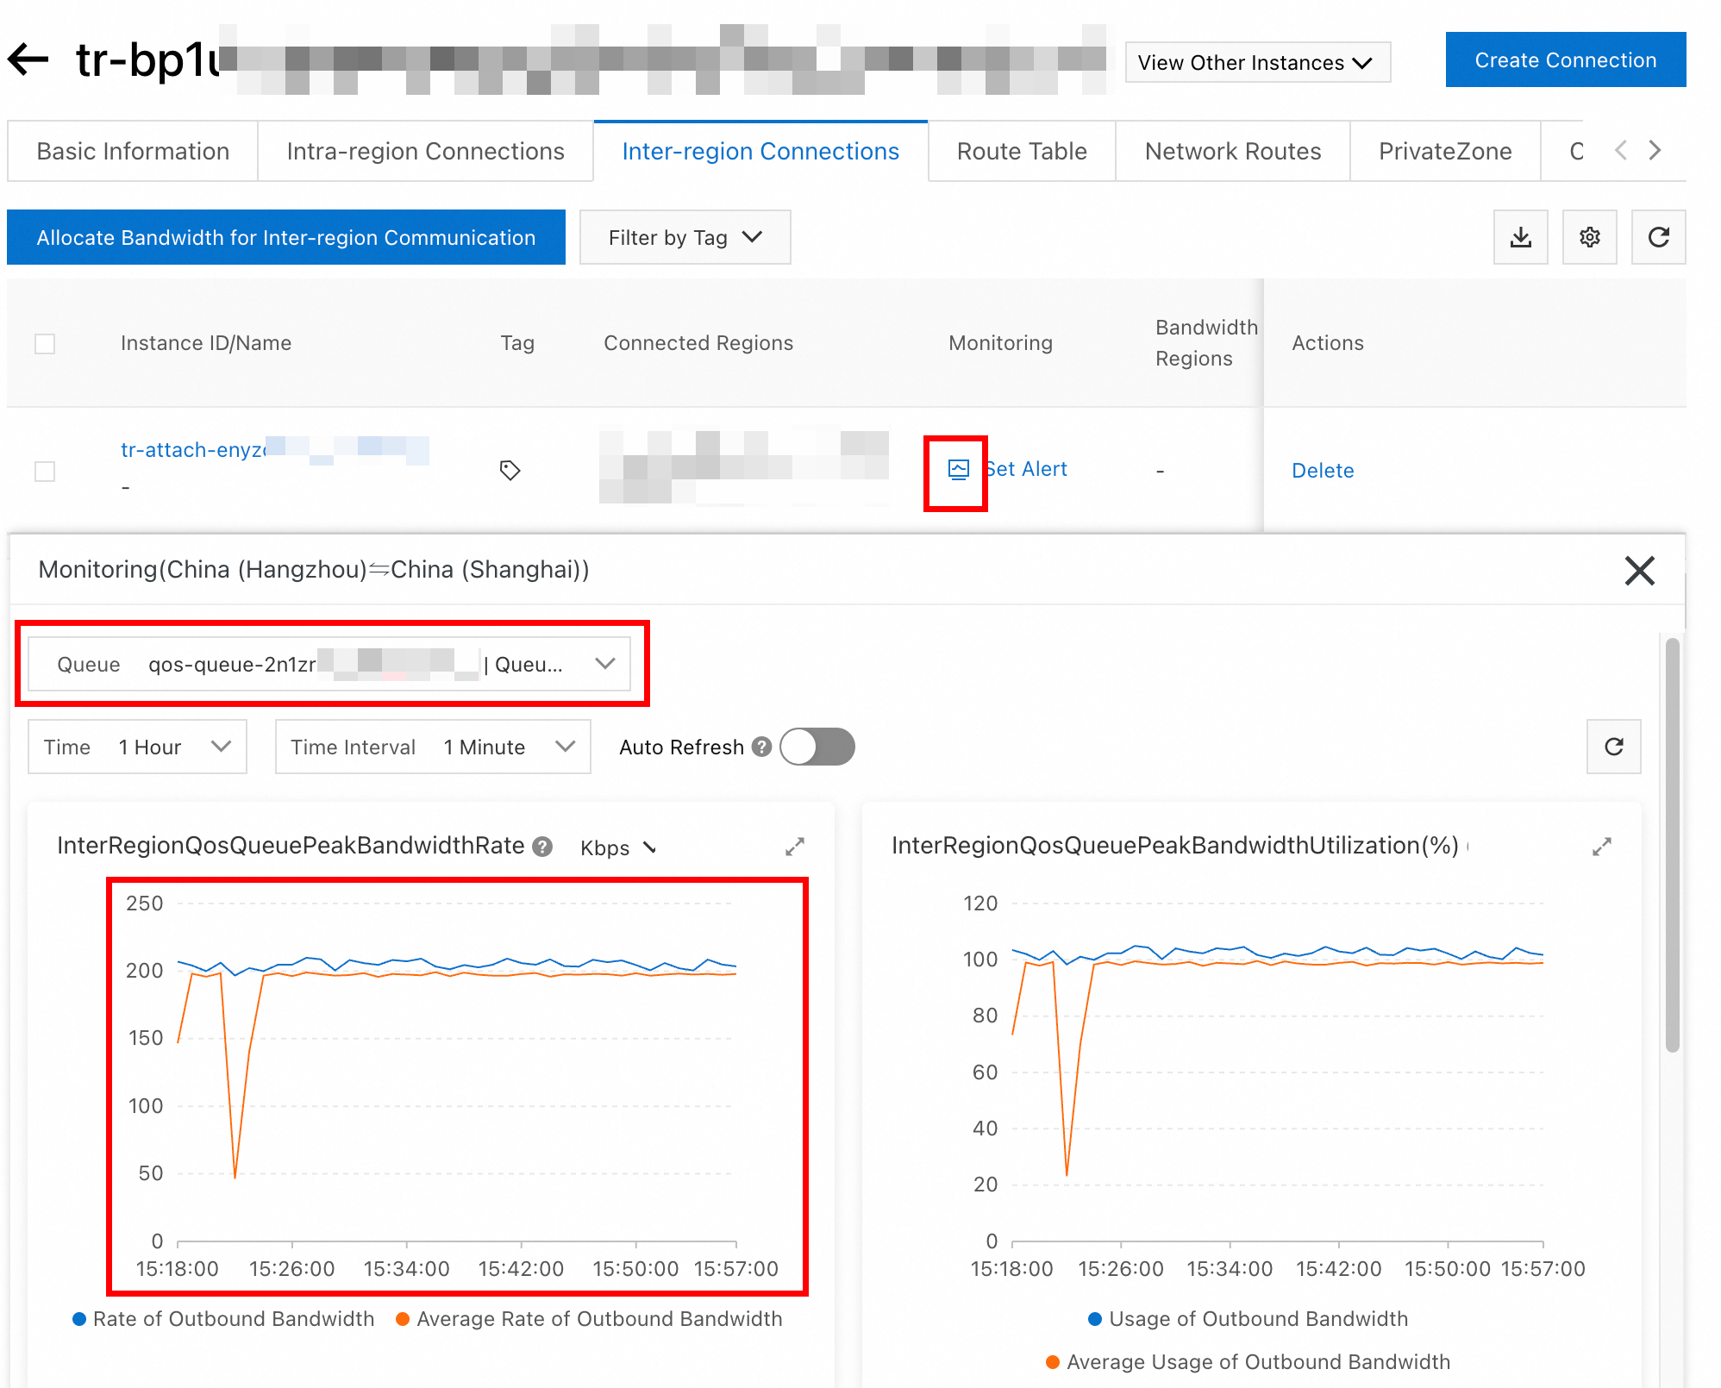This screenshot has width=1721, height=1388.
Task: Open the Time 1 Hour dropdown
Action: coord(137,747)
